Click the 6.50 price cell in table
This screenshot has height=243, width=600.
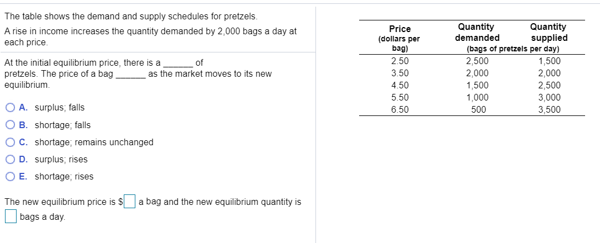pyautogui.click(x=400, y=110)
